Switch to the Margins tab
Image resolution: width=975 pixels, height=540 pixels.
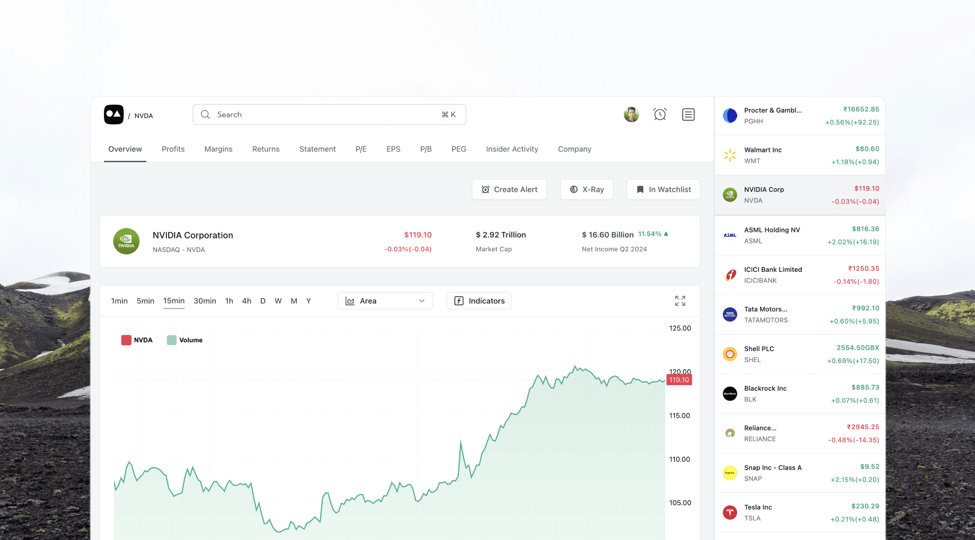[x=218, y=149]
